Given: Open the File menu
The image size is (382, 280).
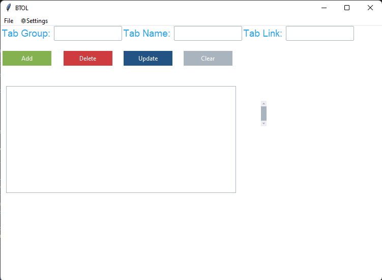Looking at the screenshot, I should coord(9,21).
